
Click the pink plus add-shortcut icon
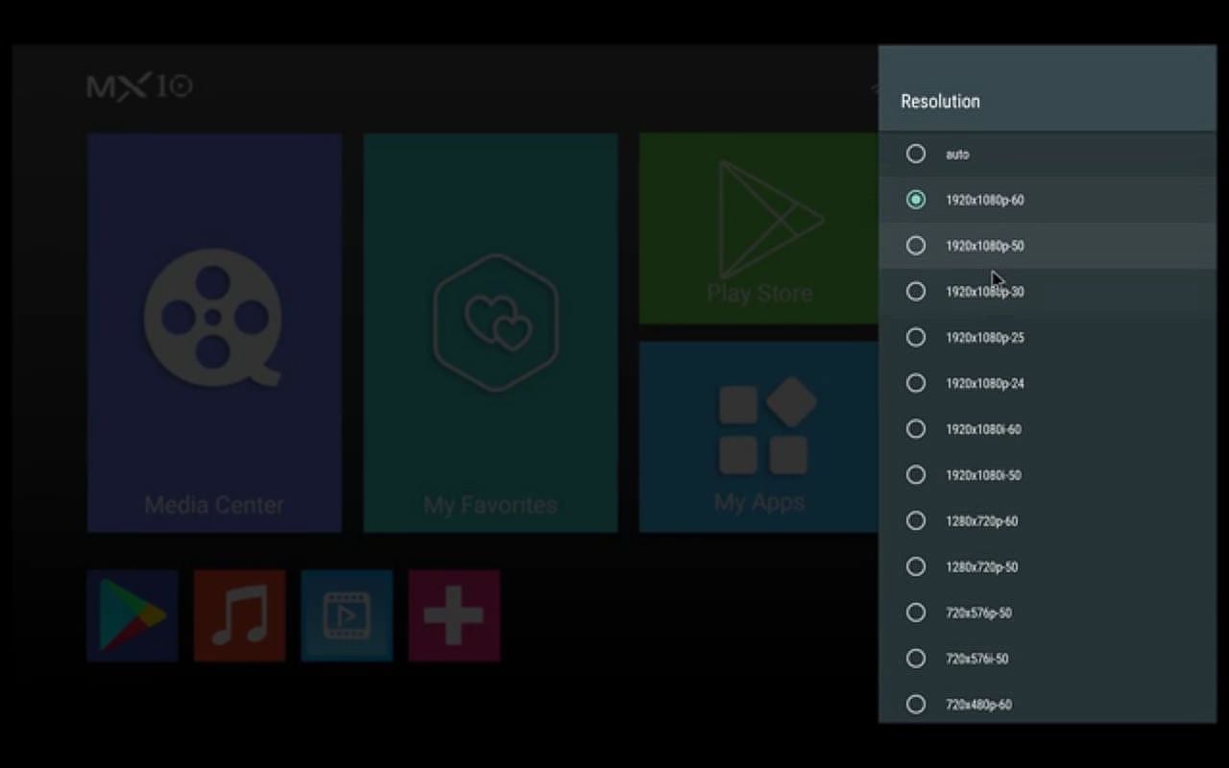(x=454, y=616)
